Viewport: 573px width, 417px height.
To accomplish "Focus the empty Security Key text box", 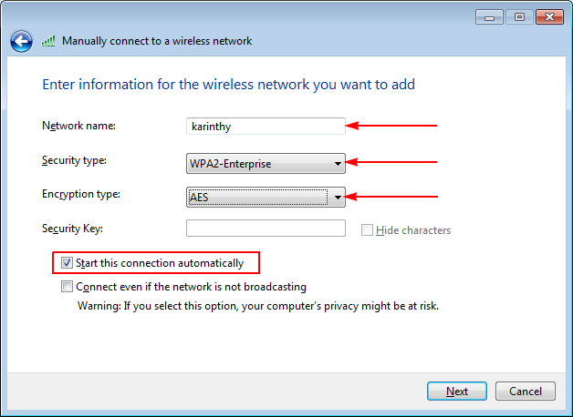I will pyautogui.click(x=265, y=229).
